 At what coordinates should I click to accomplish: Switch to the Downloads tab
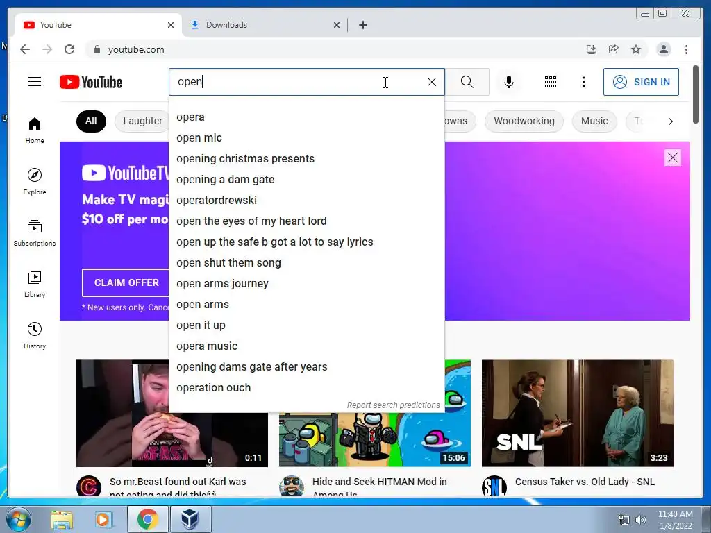click(x=265, y=25)
